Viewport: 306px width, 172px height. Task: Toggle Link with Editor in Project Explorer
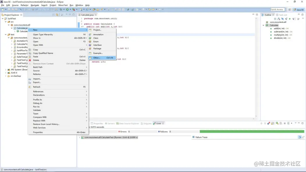click(x=57, y=15)
